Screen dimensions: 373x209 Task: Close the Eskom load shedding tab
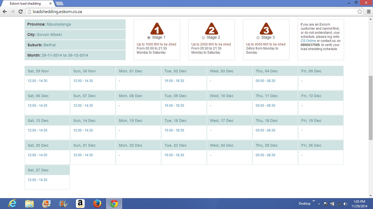coord(51,4)
